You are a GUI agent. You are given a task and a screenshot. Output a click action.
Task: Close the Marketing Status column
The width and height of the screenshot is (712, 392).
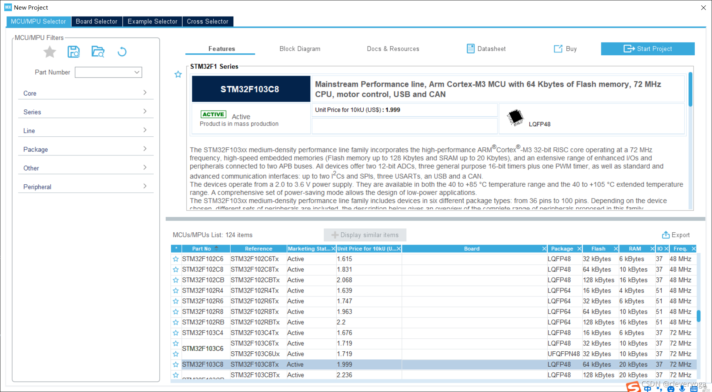tap(333, 249)
